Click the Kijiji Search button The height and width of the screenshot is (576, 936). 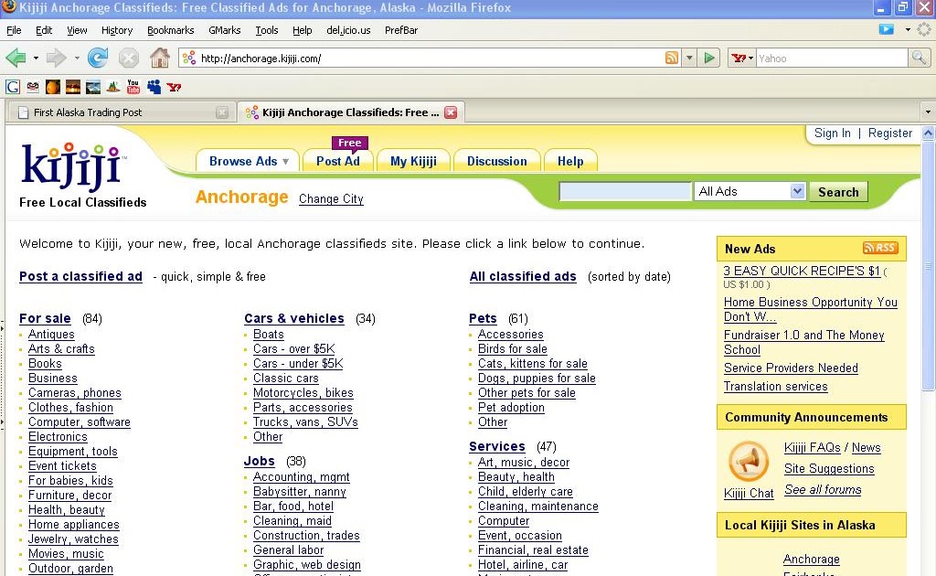838,192
